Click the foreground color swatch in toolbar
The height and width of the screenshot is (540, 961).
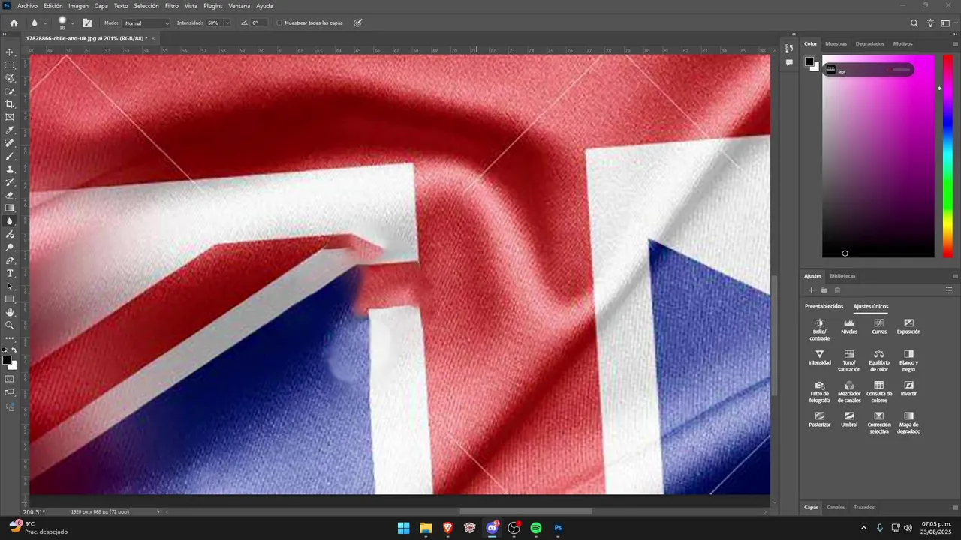click(7, 361)
